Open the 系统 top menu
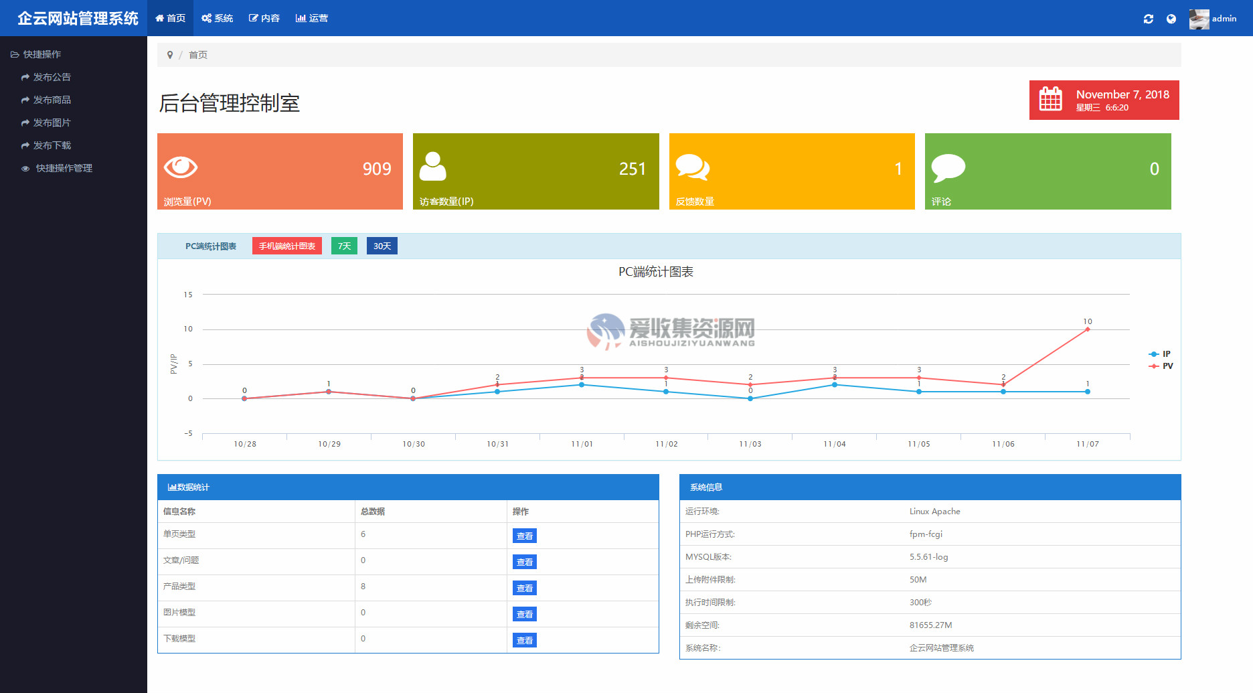 click(218, 18)
